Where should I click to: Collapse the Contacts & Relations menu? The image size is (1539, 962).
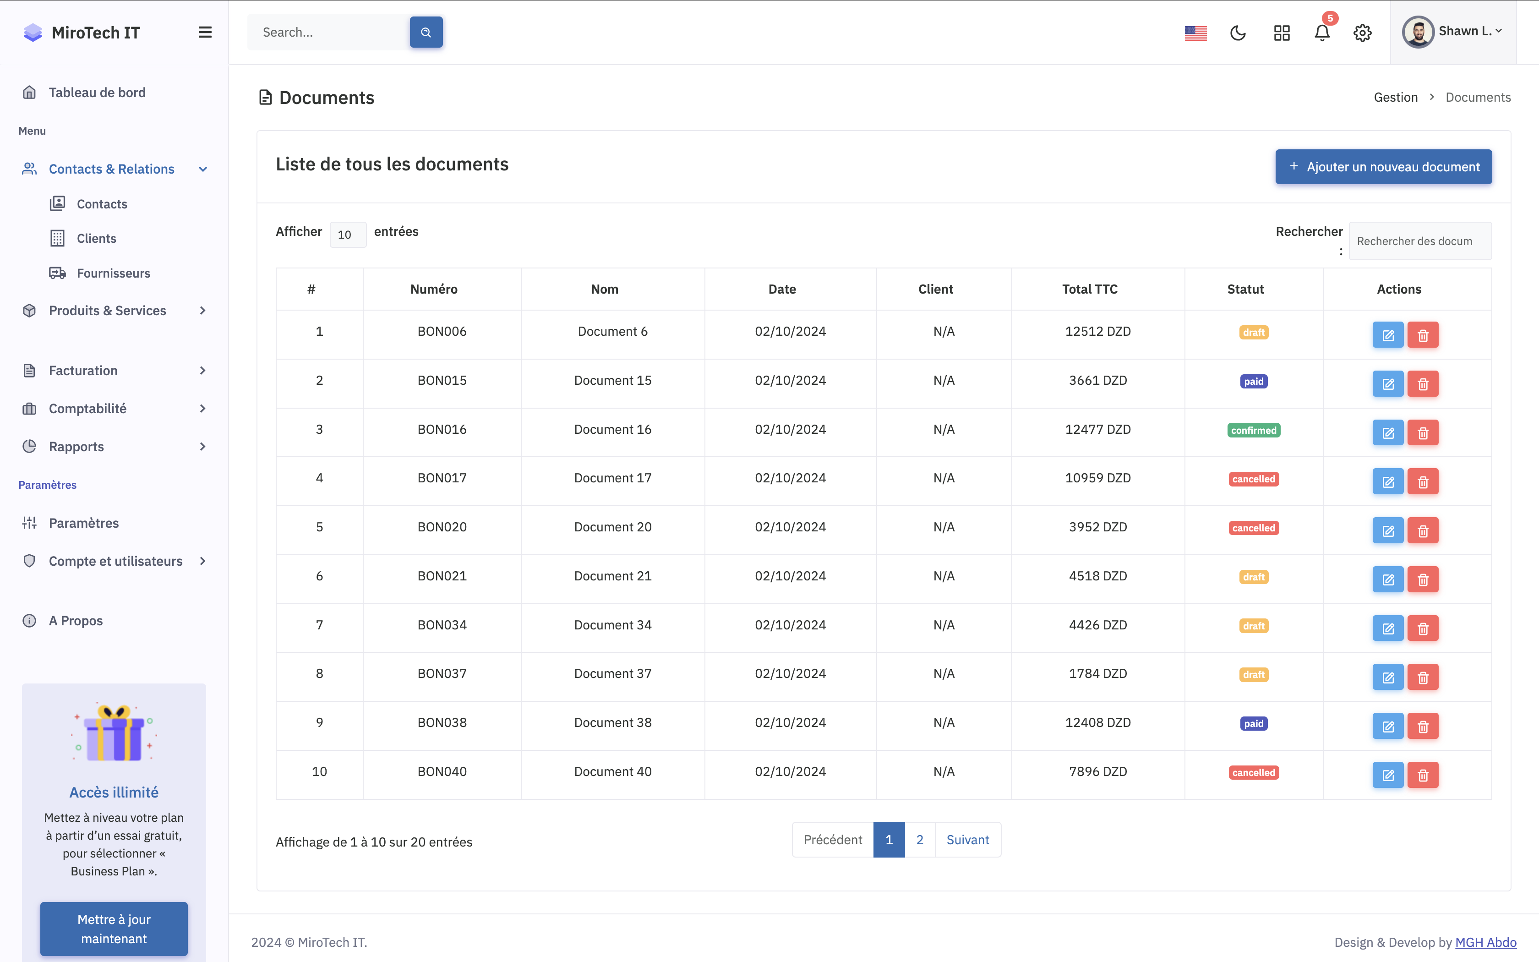coord(112,169)
